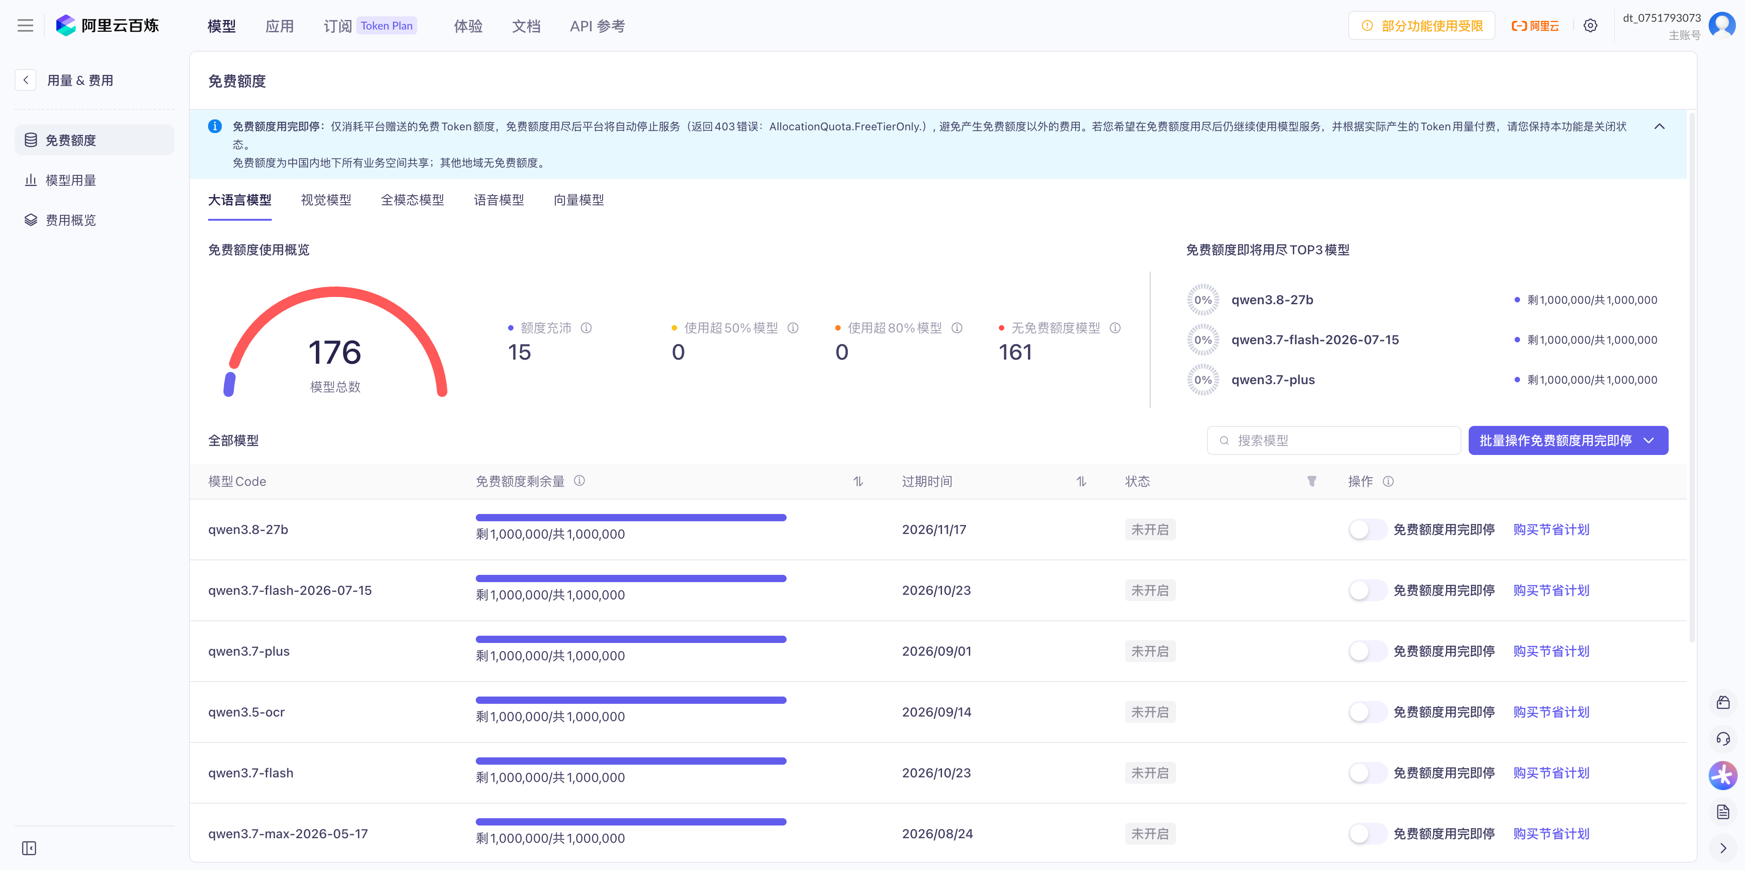This screenshot has height=870, width=1745.
Task: Open the 应用 top navigation item
Action: (280, 26)
